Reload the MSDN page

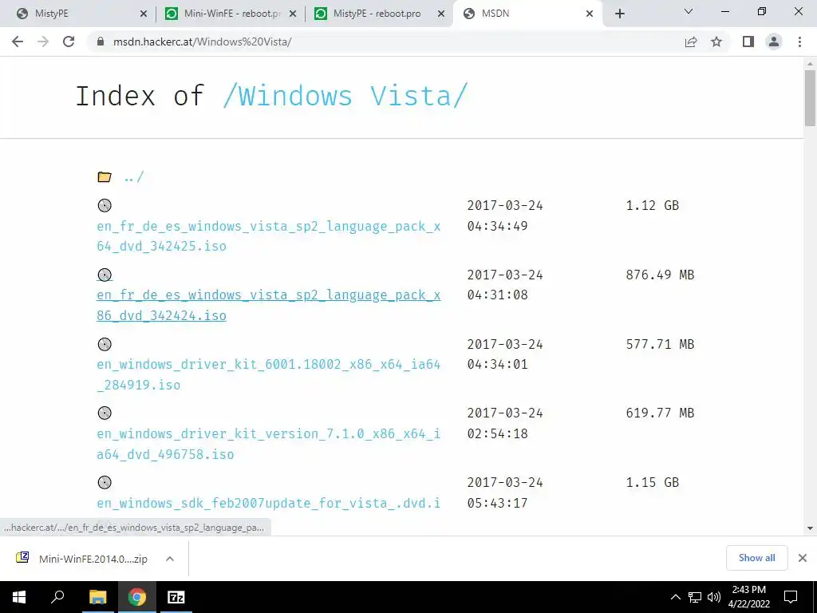click(x=69, y=42)
